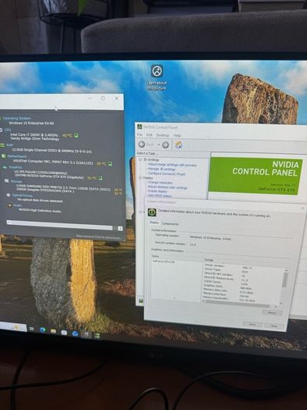
Task: Click the Back arrow in NVIDIA Control Panel
Action: (x=142, y=144)
